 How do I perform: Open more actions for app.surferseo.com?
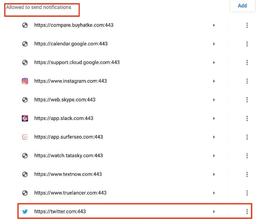click(x=247, y=137)
